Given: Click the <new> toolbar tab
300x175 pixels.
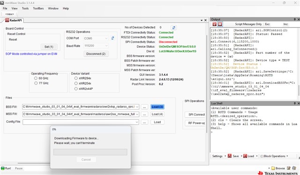Looking at the screenshot, I should coord(9,14).
